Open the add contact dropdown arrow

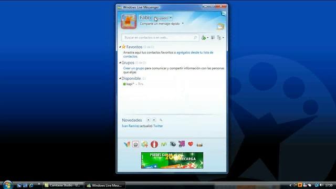click(x=208, y=38)
